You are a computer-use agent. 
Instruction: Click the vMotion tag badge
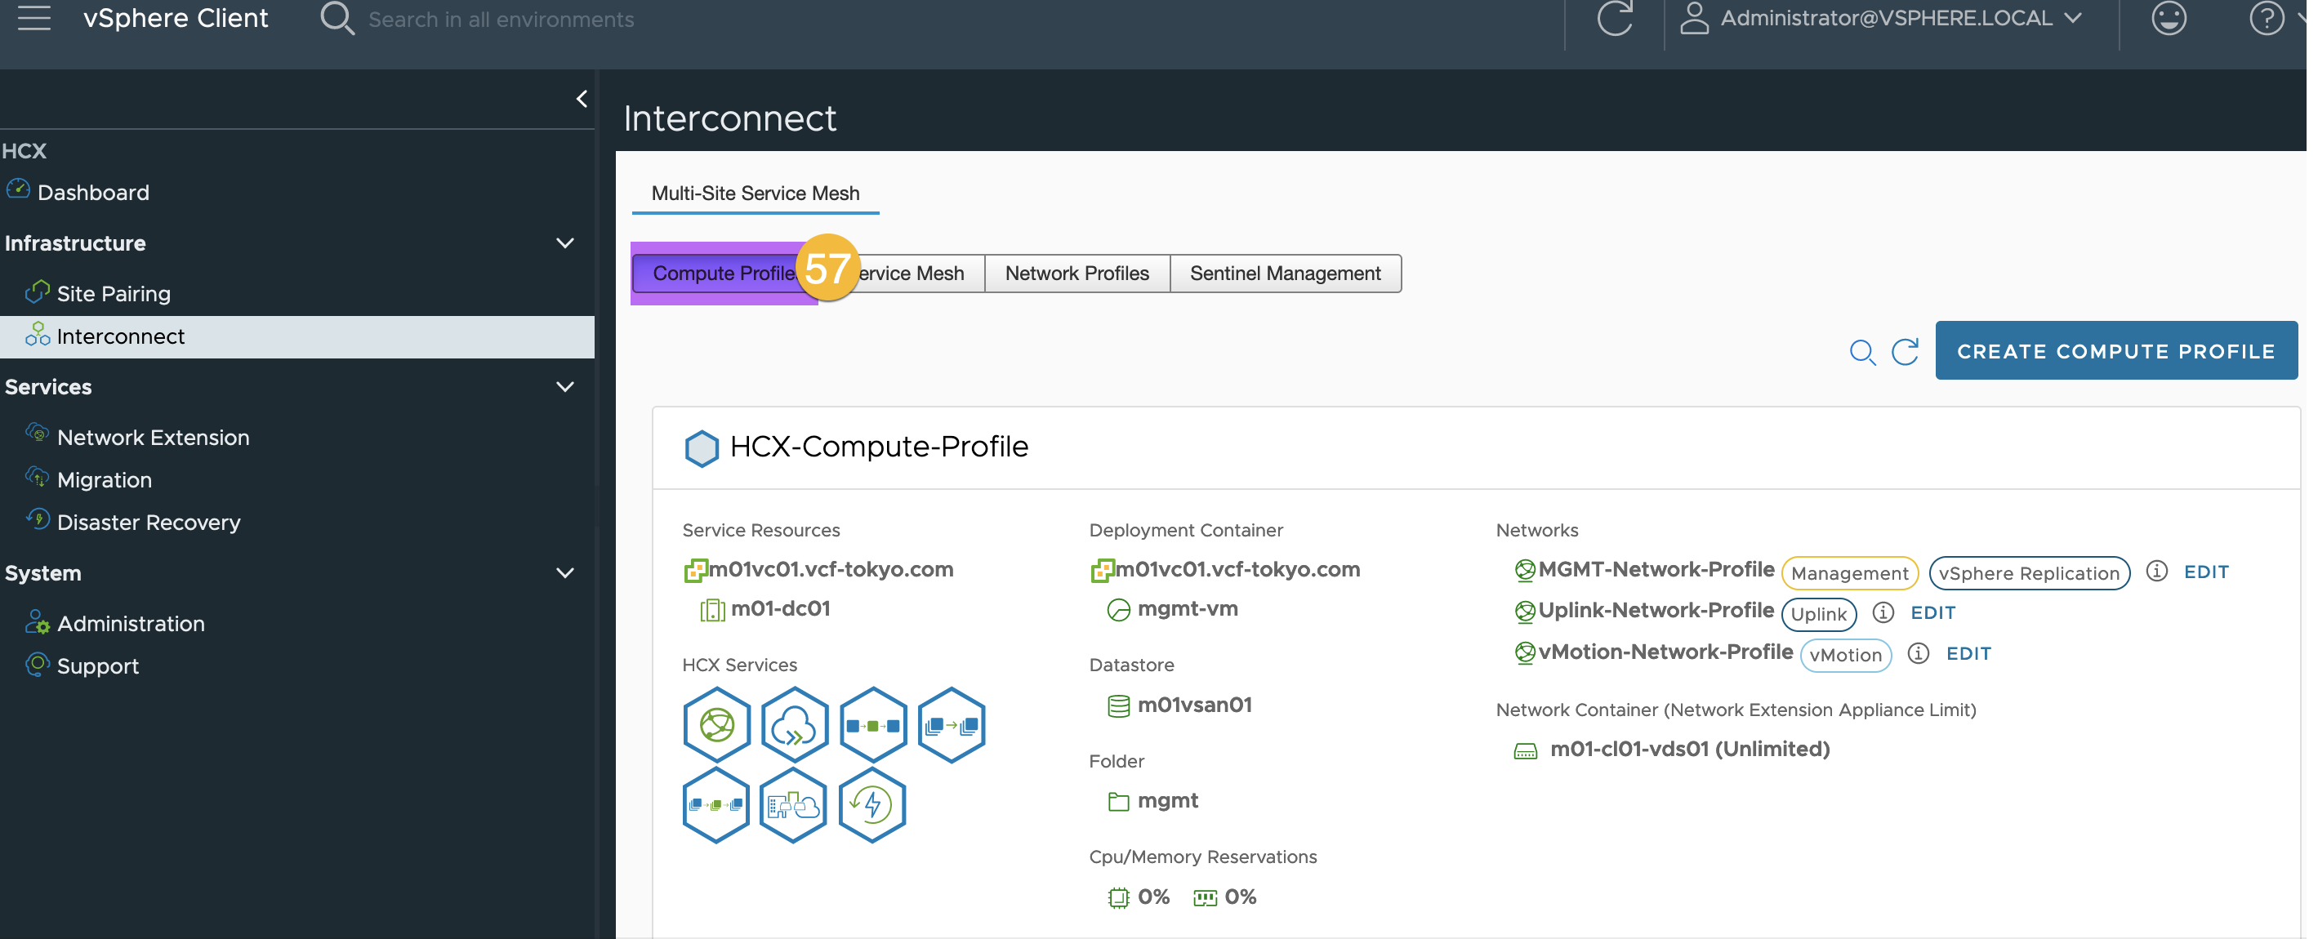click(x=1845, y=656)
